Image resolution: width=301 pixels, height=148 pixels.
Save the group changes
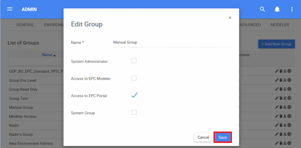[223, 137]
